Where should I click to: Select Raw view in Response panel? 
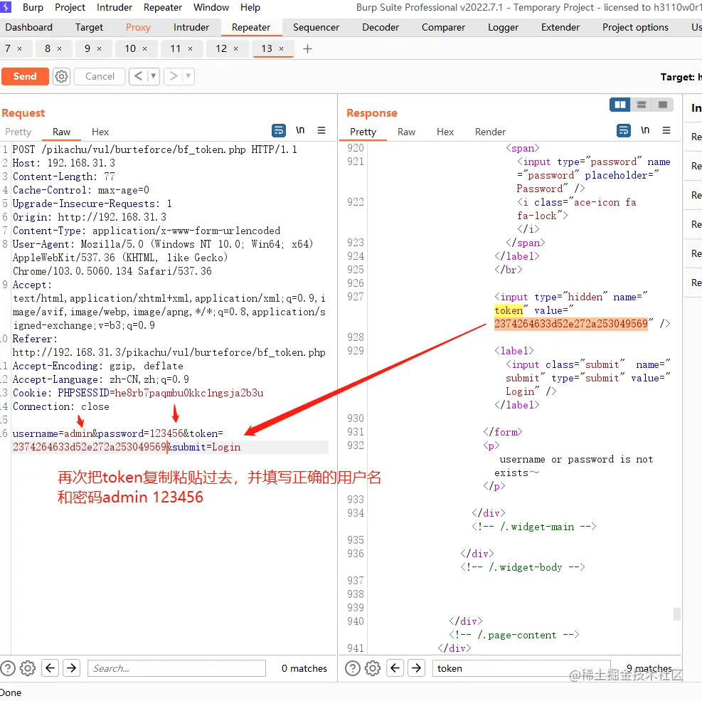407,132
